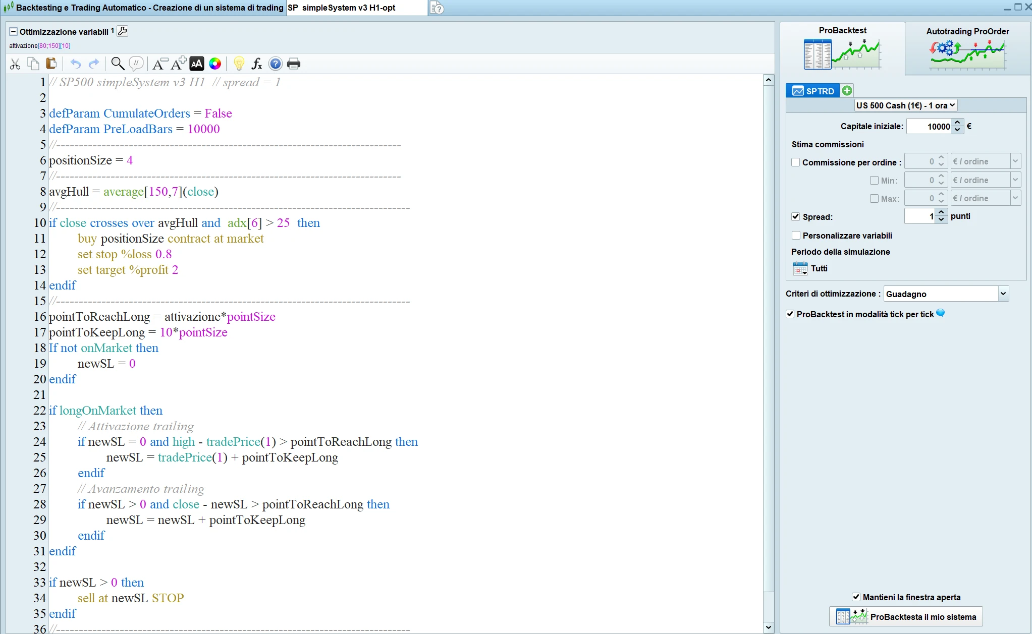Open the simulation period calendar icon
This screenshot has width=1032, height=634.
coord(800,268)
